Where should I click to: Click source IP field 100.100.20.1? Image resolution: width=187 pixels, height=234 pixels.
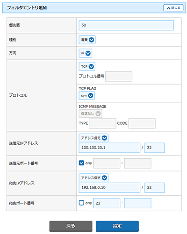coord(109,148)
